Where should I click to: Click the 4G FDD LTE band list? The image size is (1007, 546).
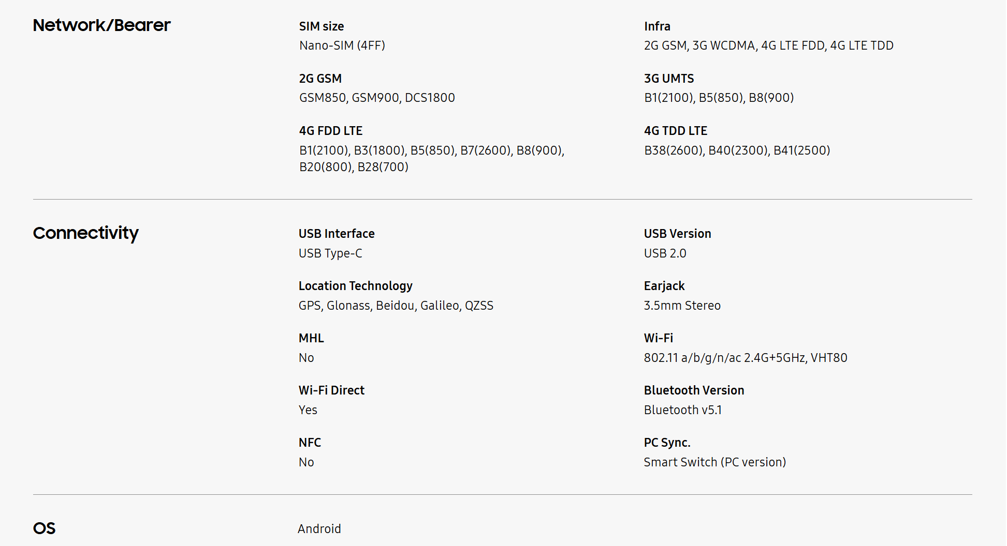click(x=432, y=159)
